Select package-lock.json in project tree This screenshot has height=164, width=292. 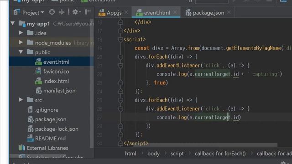tap(57, 129)
